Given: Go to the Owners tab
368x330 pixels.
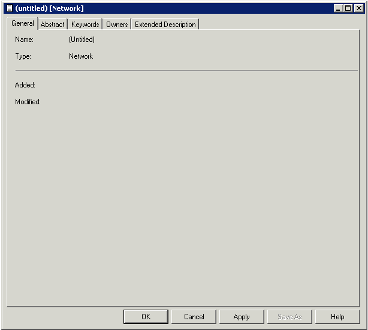Looking at the screenshot, I should pyautogui.click(x=117, y=25).
